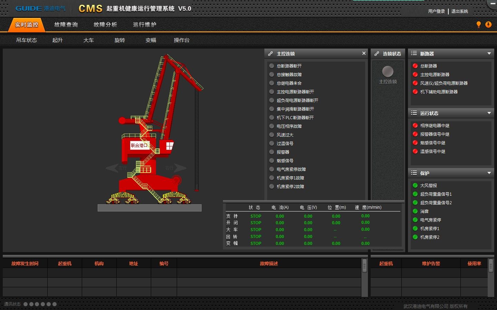Collapse the 断路器 panel arrow

click(489, 54)
